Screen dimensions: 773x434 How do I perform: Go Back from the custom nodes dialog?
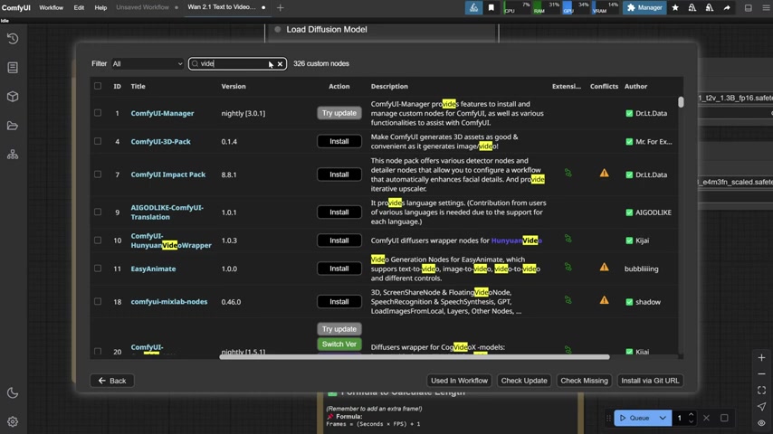point(112,381)
